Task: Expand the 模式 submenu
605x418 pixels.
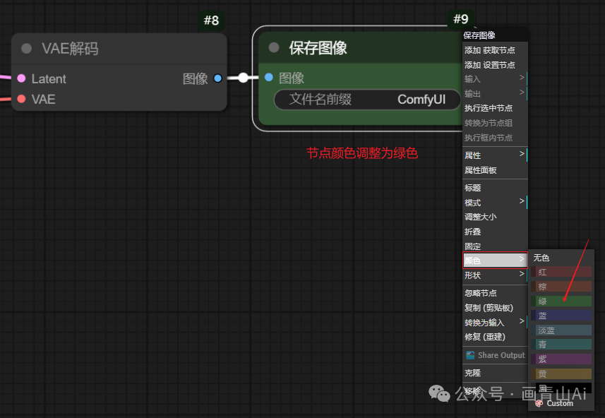Action: [x=495, y=203]
